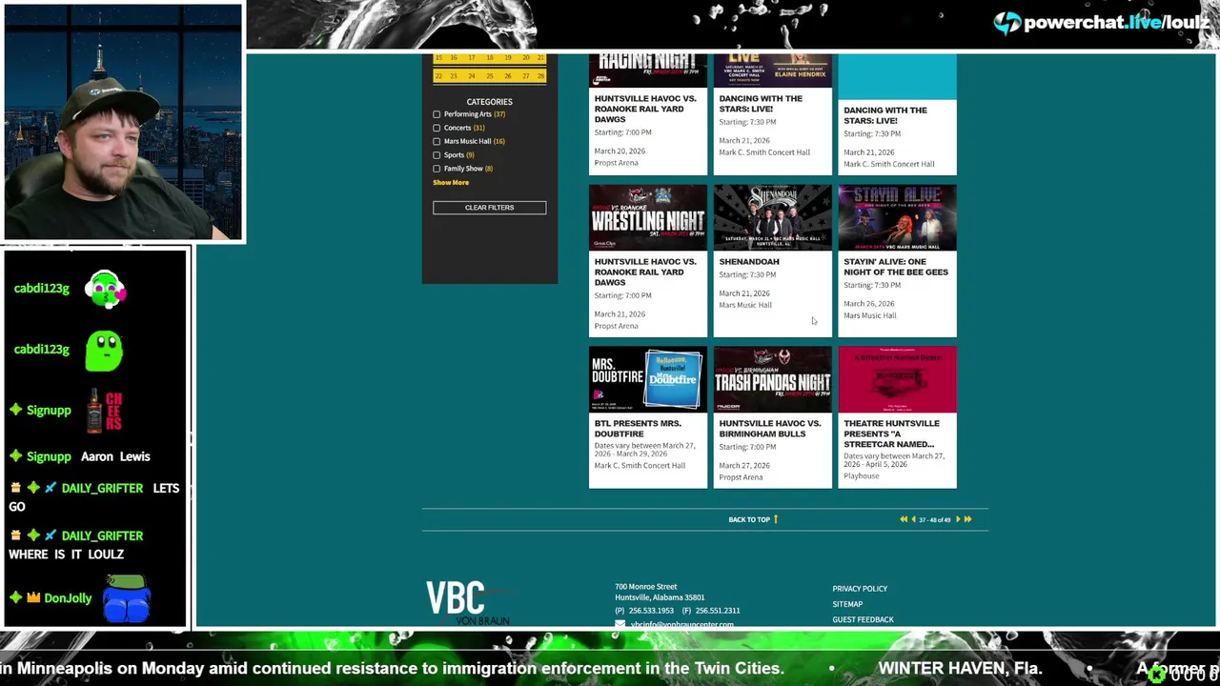Select date 23 in the calendar
The width and height of the screenshot is (1220, 686).
[454, 76]
